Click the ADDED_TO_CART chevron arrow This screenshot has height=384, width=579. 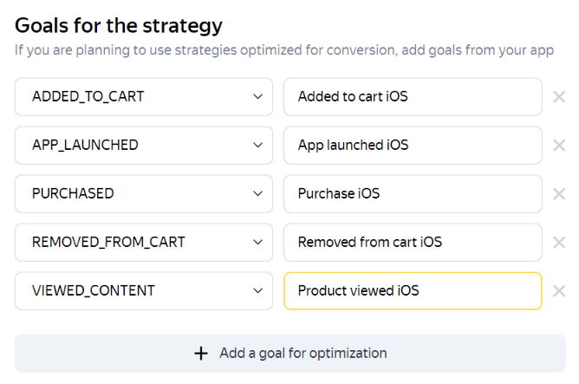click(x=257, y=97)
